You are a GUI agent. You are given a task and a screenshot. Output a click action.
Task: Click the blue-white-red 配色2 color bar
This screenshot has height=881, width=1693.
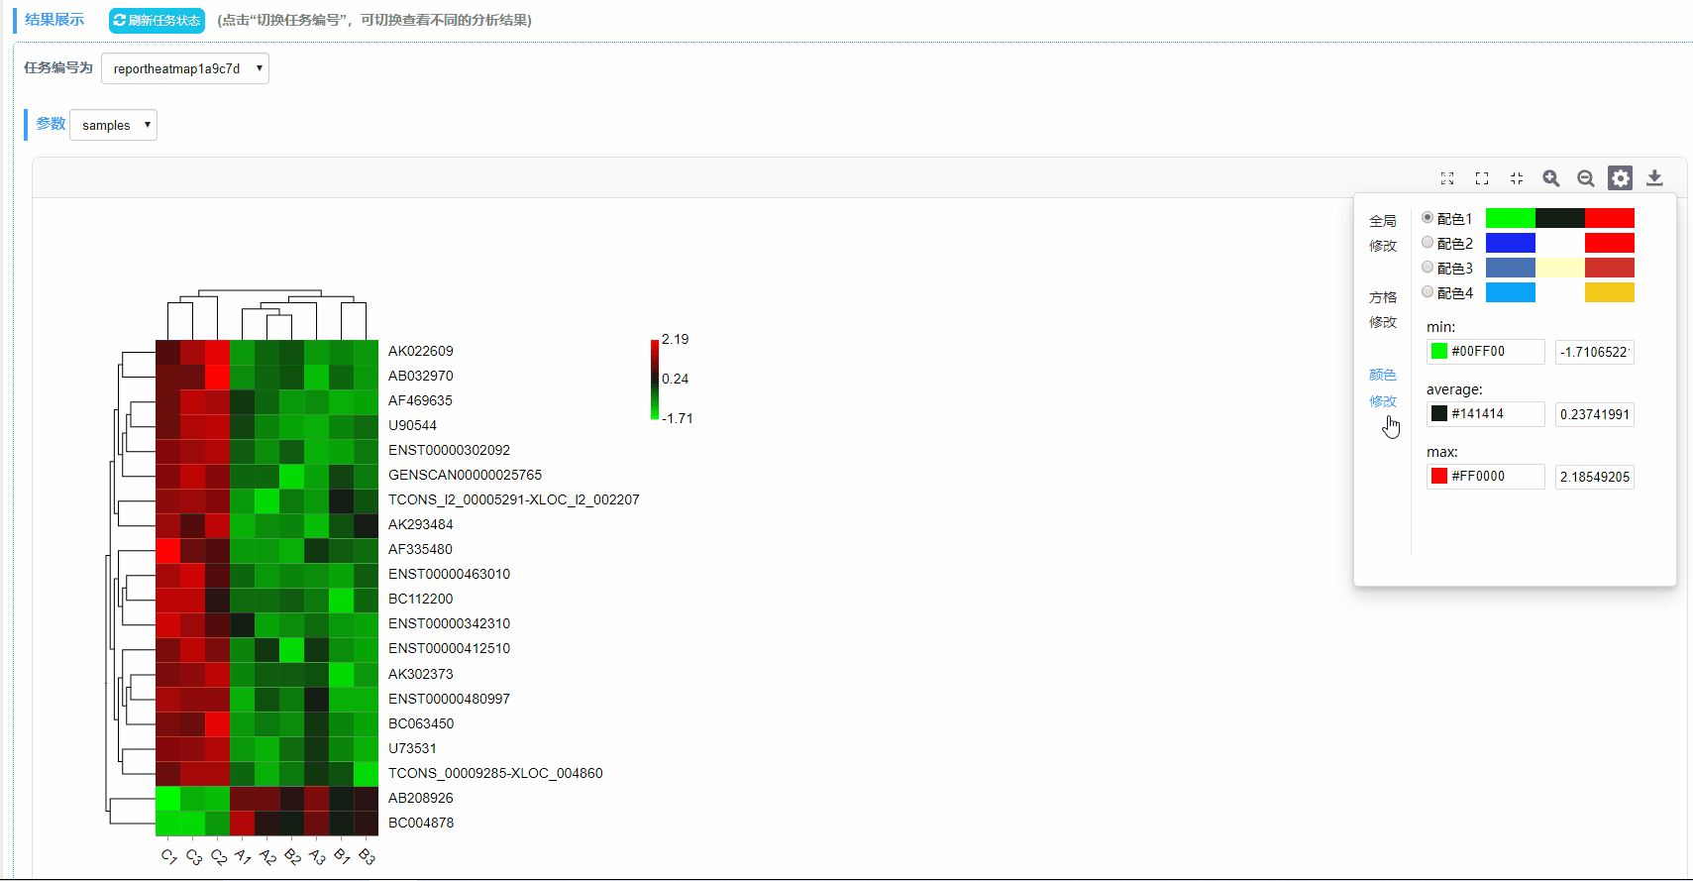[x=1560, y=243]
